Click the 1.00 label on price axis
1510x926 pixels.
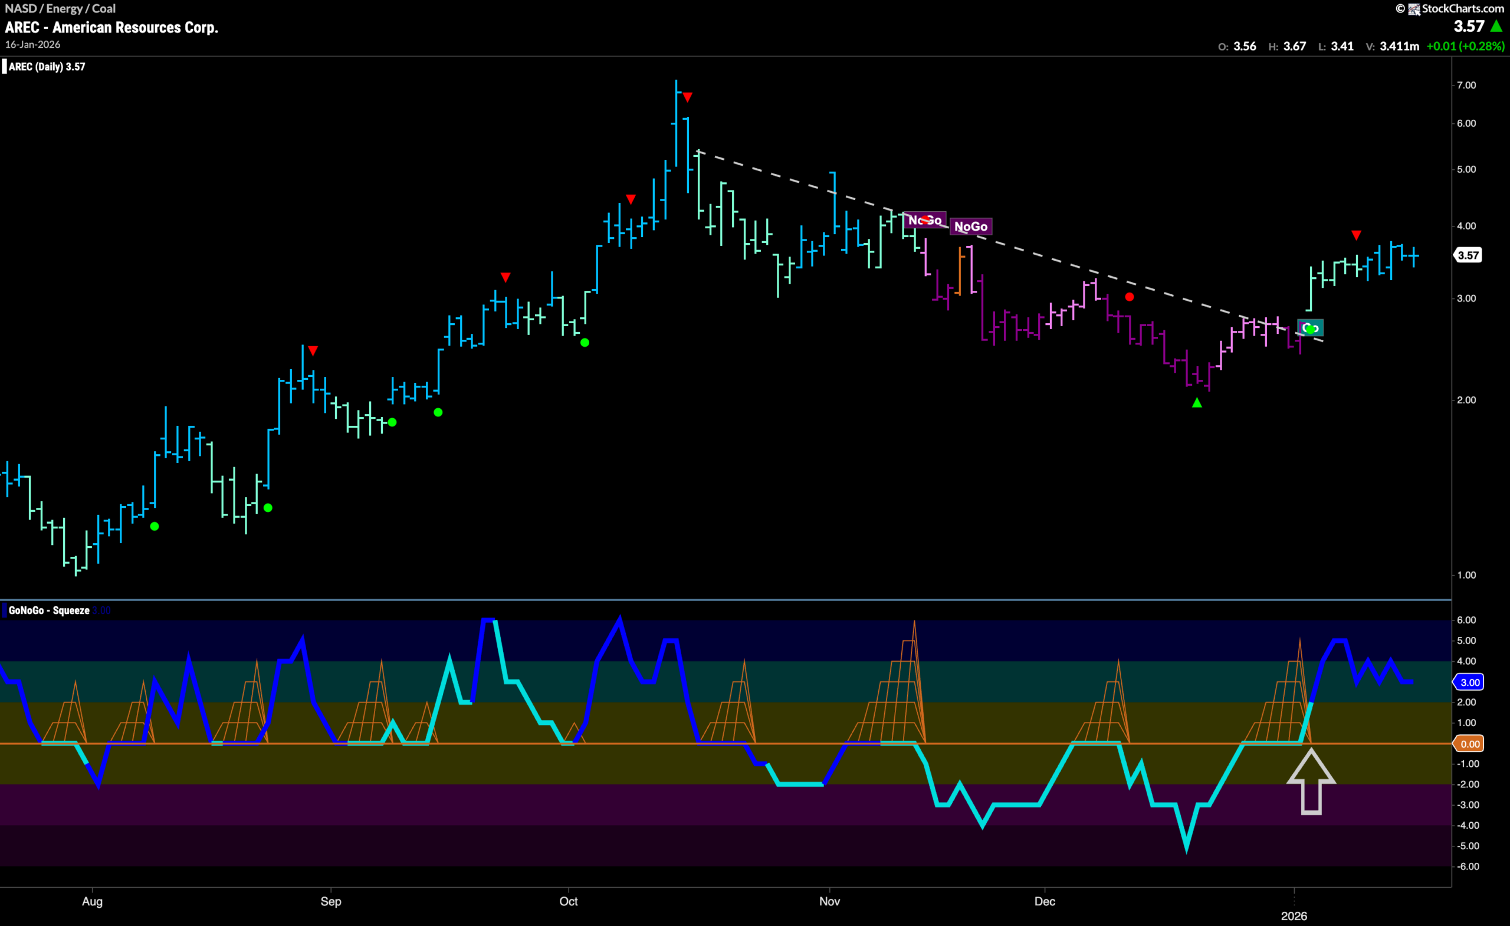tap(1466, 575)
